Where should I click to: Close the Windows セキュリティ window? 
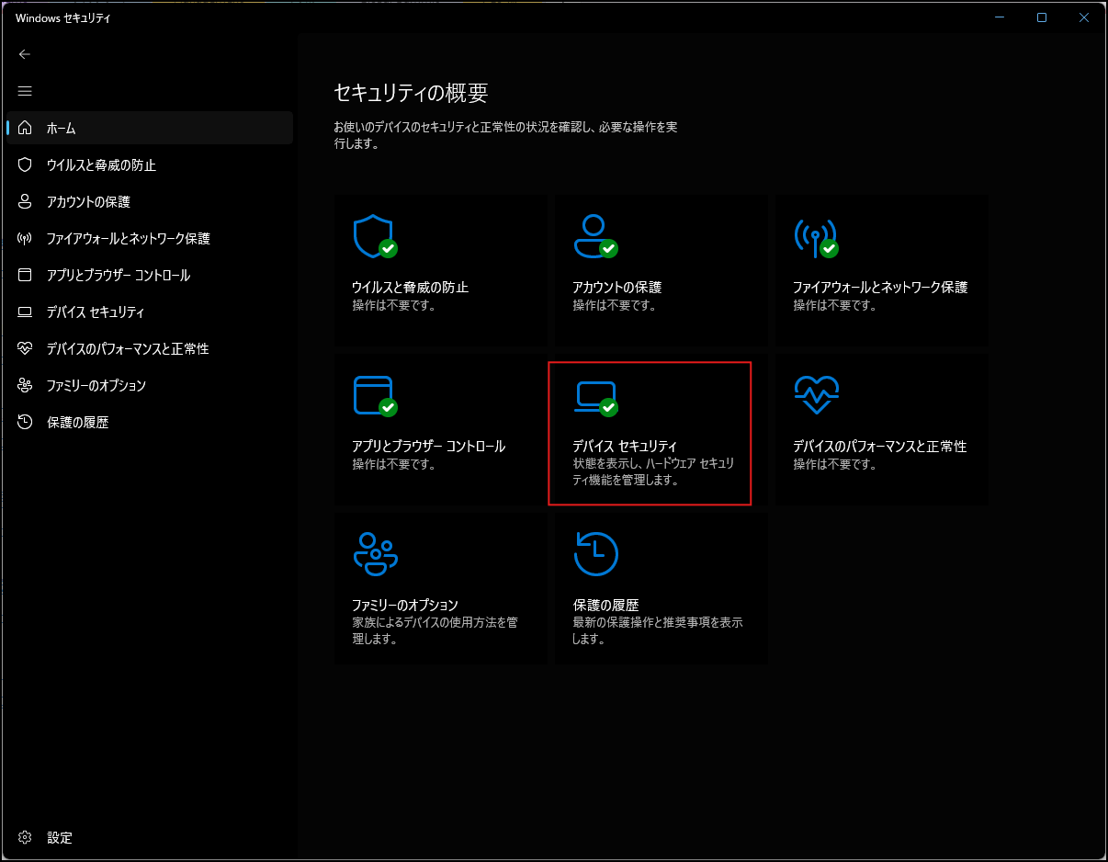[1083, 17]
